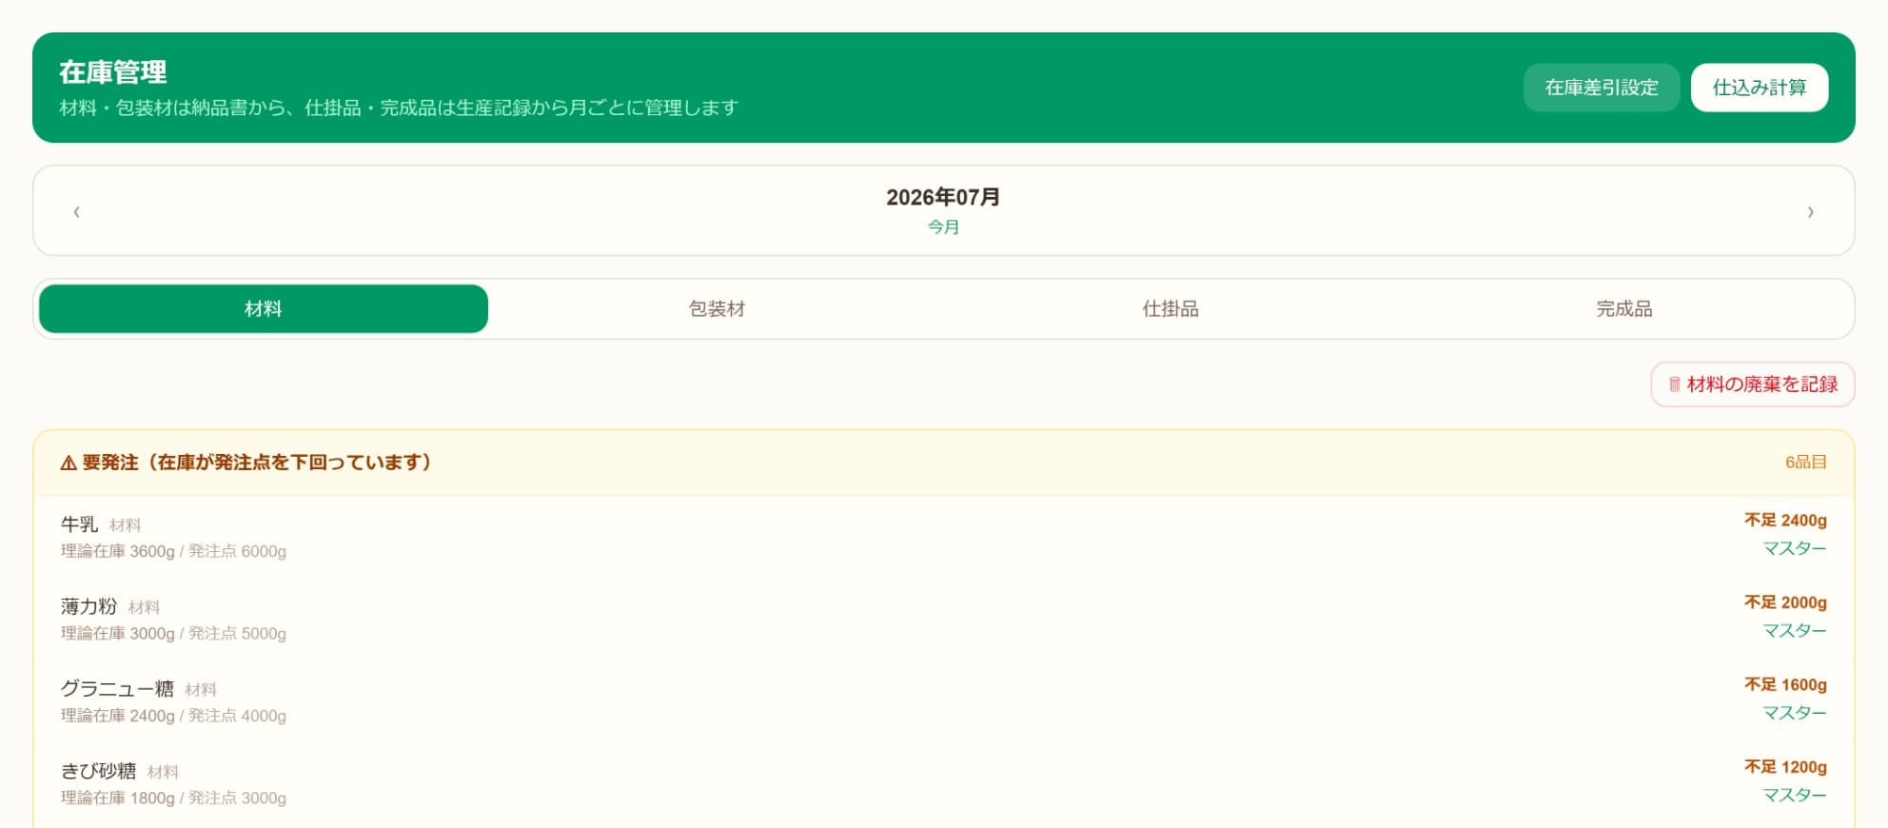The image size is (1888, 828).
Task: Open 在庫差引設定 settings
Action: point(1602,88)
